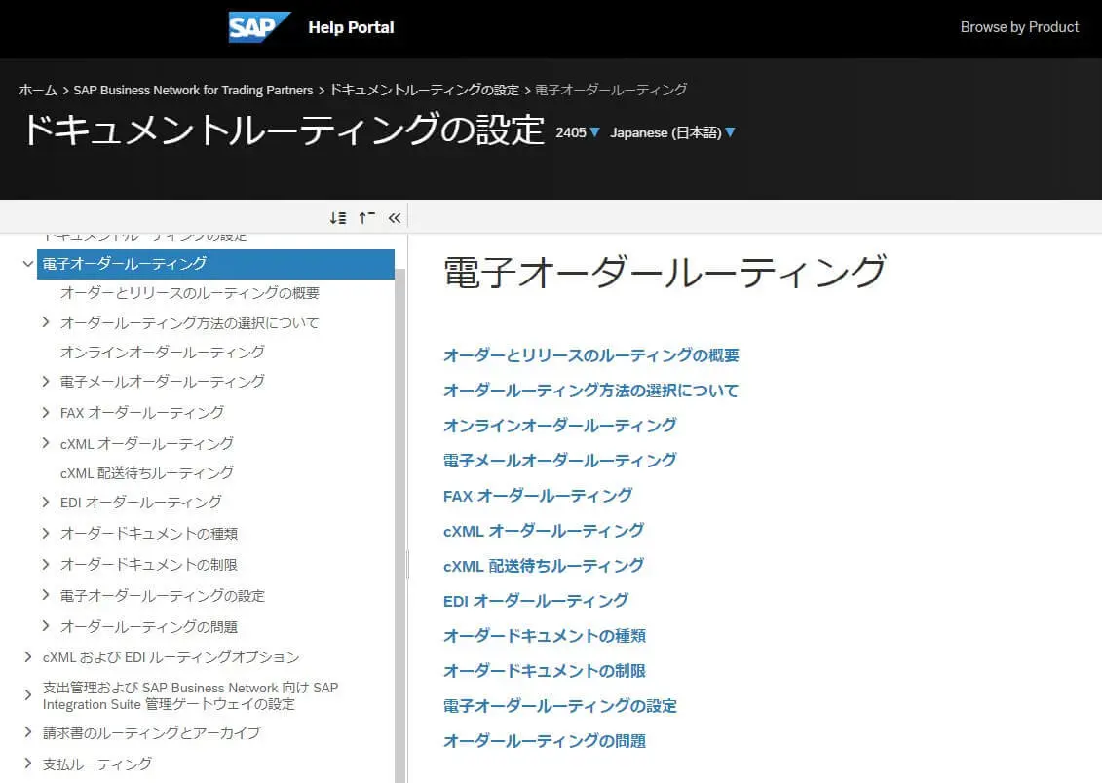Select FAX オーダールーティング sidebar text

(x=142, y=412)
